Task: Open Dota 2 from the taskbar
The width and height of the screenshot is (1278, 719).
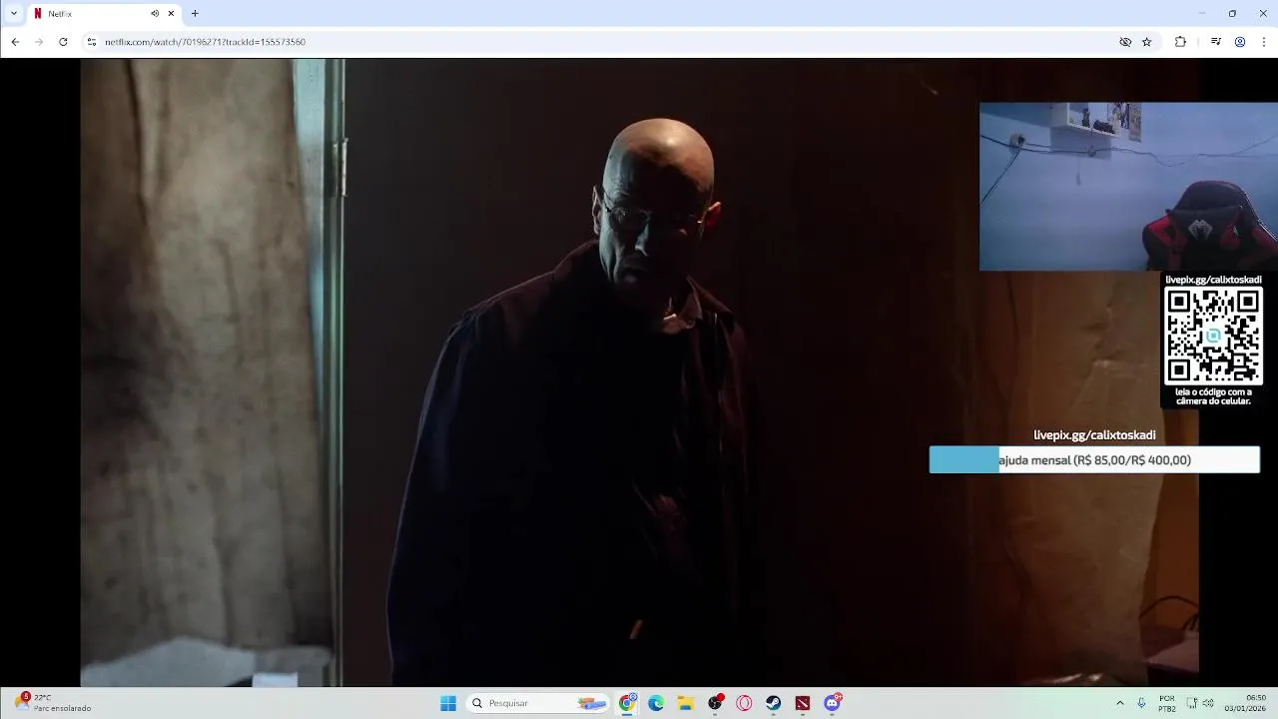Action: coord(803,703)
